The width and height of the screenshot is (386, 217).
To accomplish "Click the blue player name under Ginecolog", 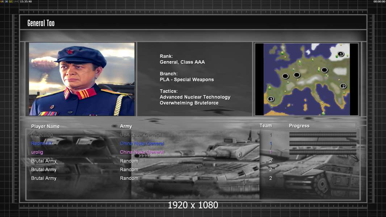I will pos(42,144).
